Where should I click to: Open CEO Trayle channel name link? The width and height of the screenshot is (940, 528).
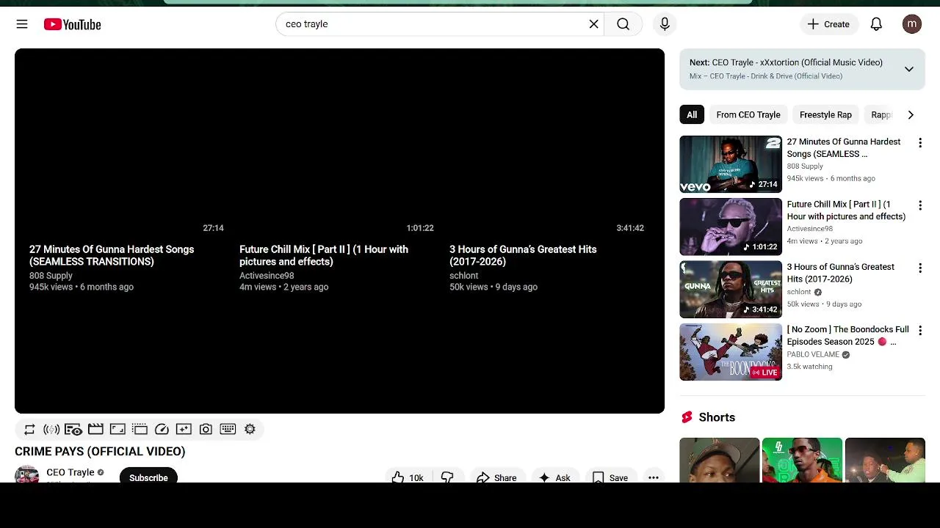pos(70,472)
